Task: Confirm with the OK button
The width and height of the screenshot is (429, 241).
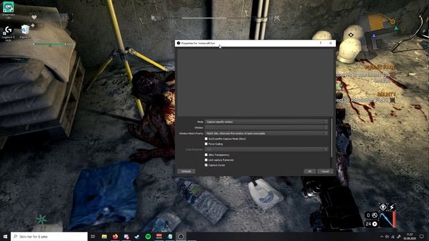Action: coord(310,171)
